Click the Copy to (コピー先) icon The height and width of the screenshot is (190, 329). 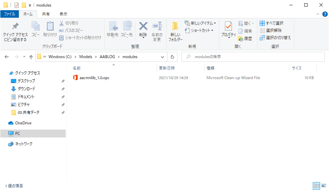coord(127,26)
